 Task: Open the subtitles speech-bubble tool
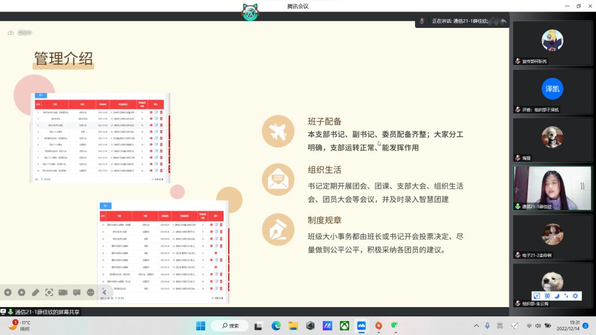point(77,292)
